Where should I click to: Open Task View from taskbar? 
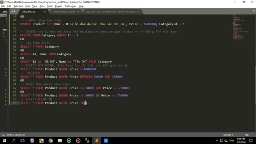click(x=22, y=140)
